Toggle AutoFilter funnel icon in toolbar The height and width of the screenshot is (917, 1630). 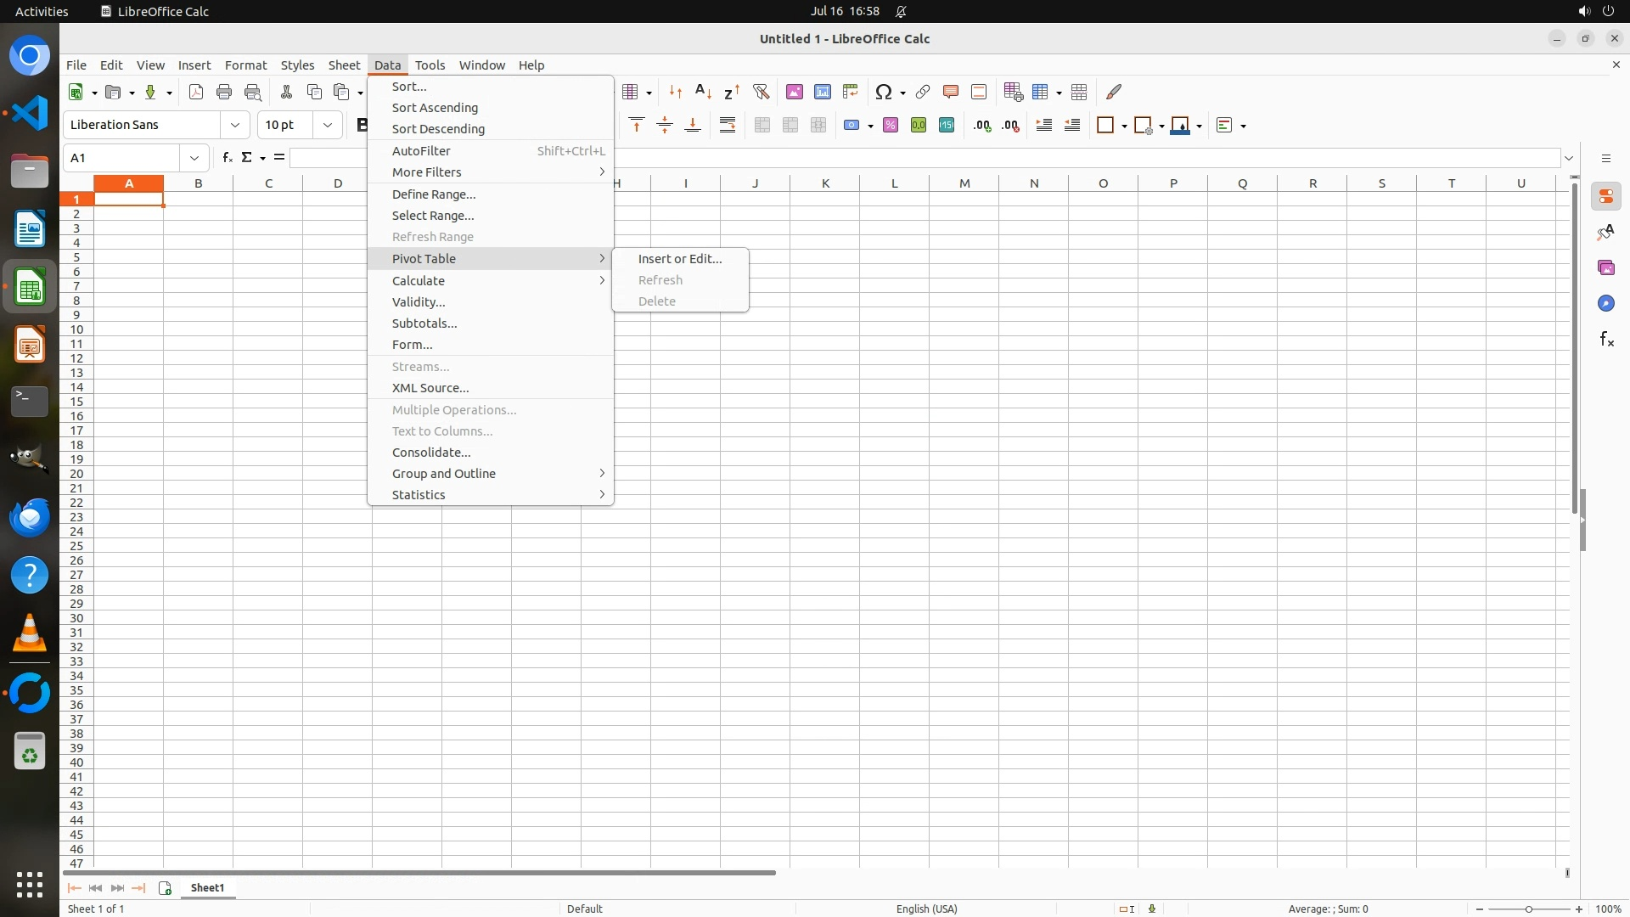coord(761,92)
